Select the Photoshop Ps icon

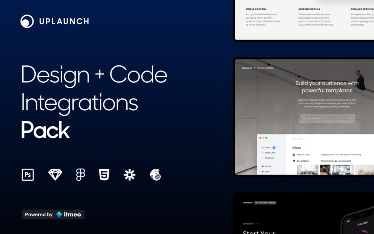tap(28, 174)
